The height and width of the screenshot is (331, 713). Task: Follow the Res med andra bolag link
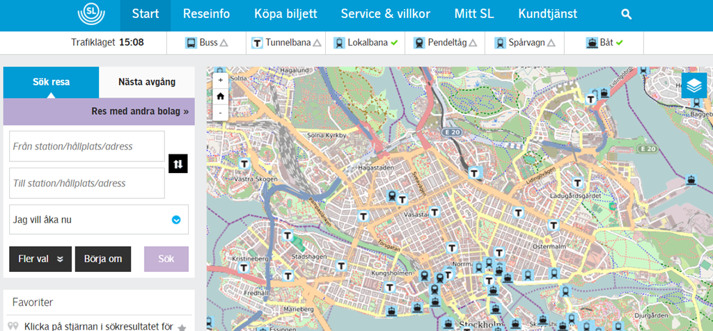coord(140,112)
